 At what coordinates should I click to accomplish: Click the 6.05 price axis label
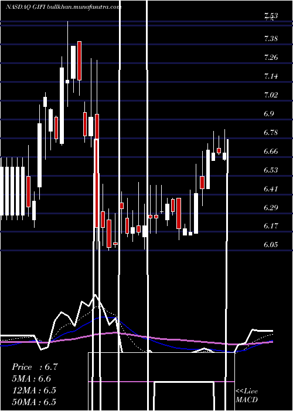(x=271, y=245)
